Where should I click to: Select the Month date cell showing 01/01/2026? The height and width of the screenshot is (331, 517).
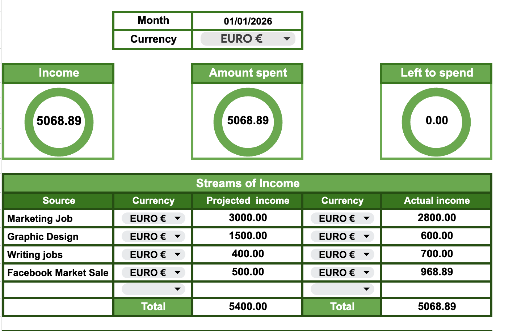pyautogui.click(x=247, y=21)
